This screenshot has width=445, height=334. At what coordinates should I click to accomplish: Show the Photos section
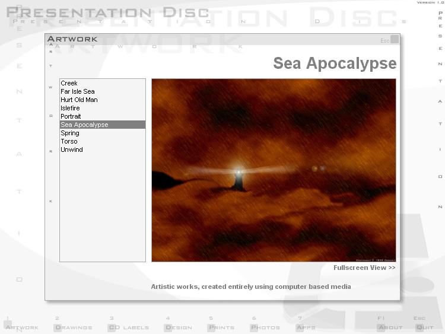click(265, 327)
